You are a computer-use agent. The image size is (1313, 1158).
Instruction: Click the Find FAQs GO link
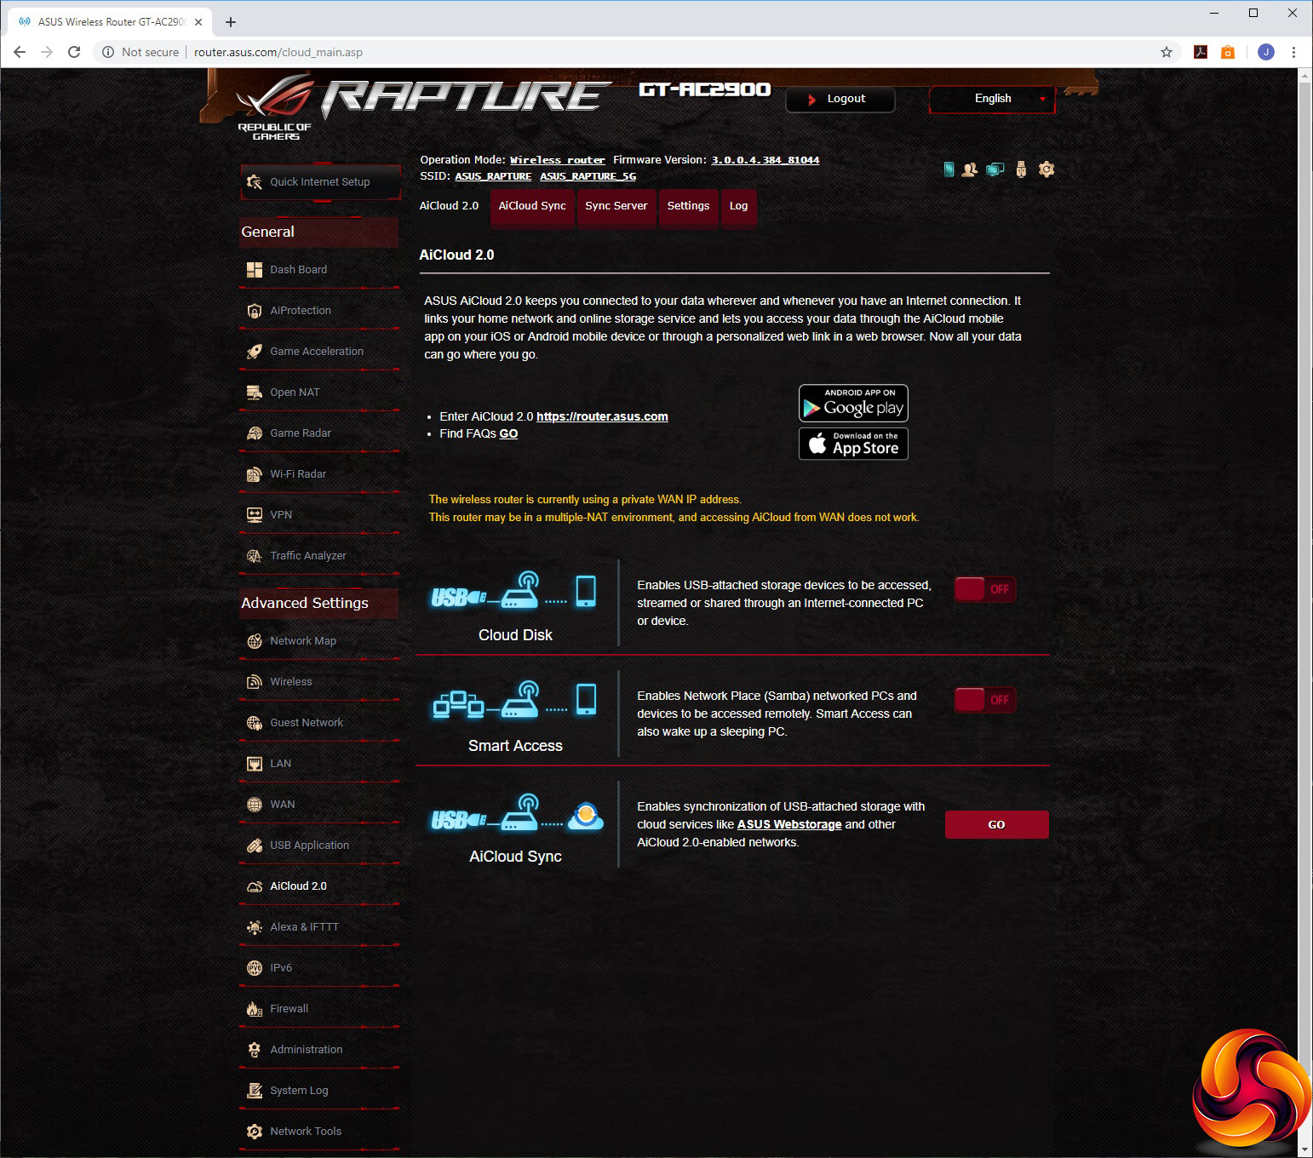point(508,433)
